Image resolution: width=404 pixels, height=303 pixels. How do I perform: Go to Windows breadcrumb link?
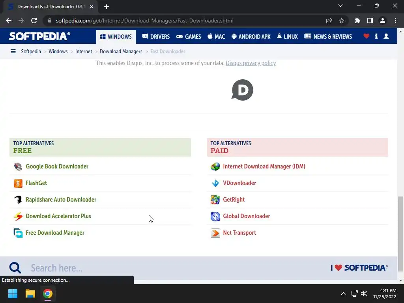click(x=58, y=52)
